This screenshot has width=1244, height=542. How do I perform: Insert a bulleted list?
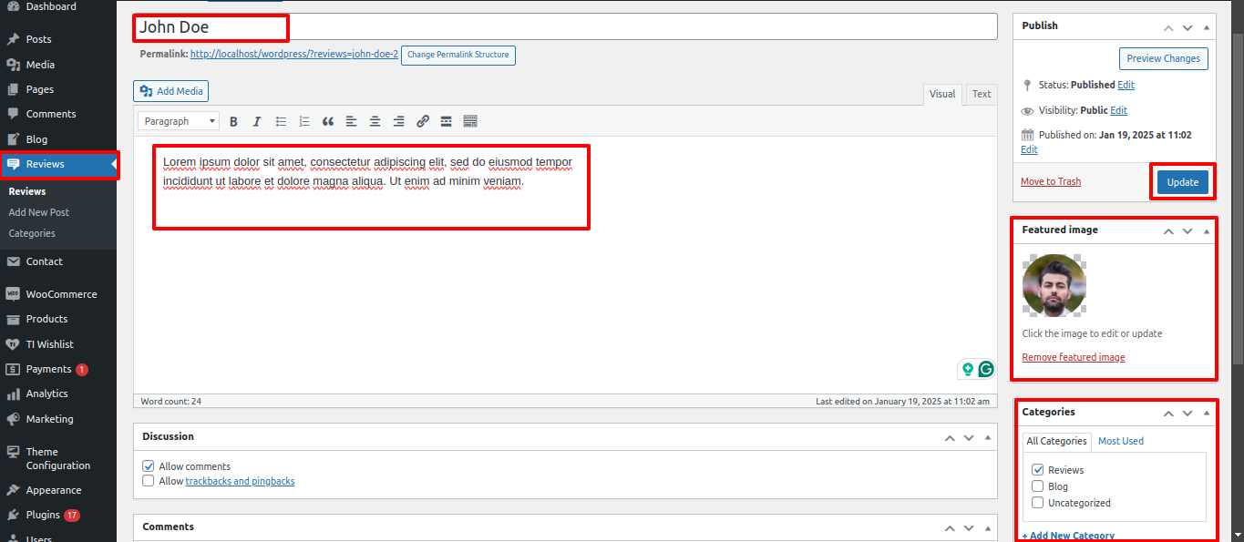click(281, 121)
